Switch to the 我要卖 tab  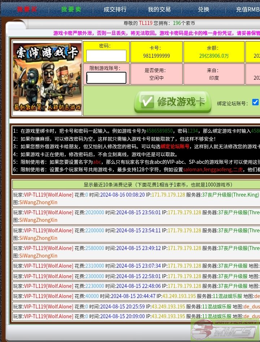point(71,9)
